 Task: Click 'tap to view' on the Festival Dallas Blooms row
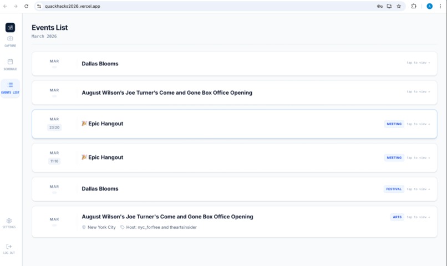(418, 189)
